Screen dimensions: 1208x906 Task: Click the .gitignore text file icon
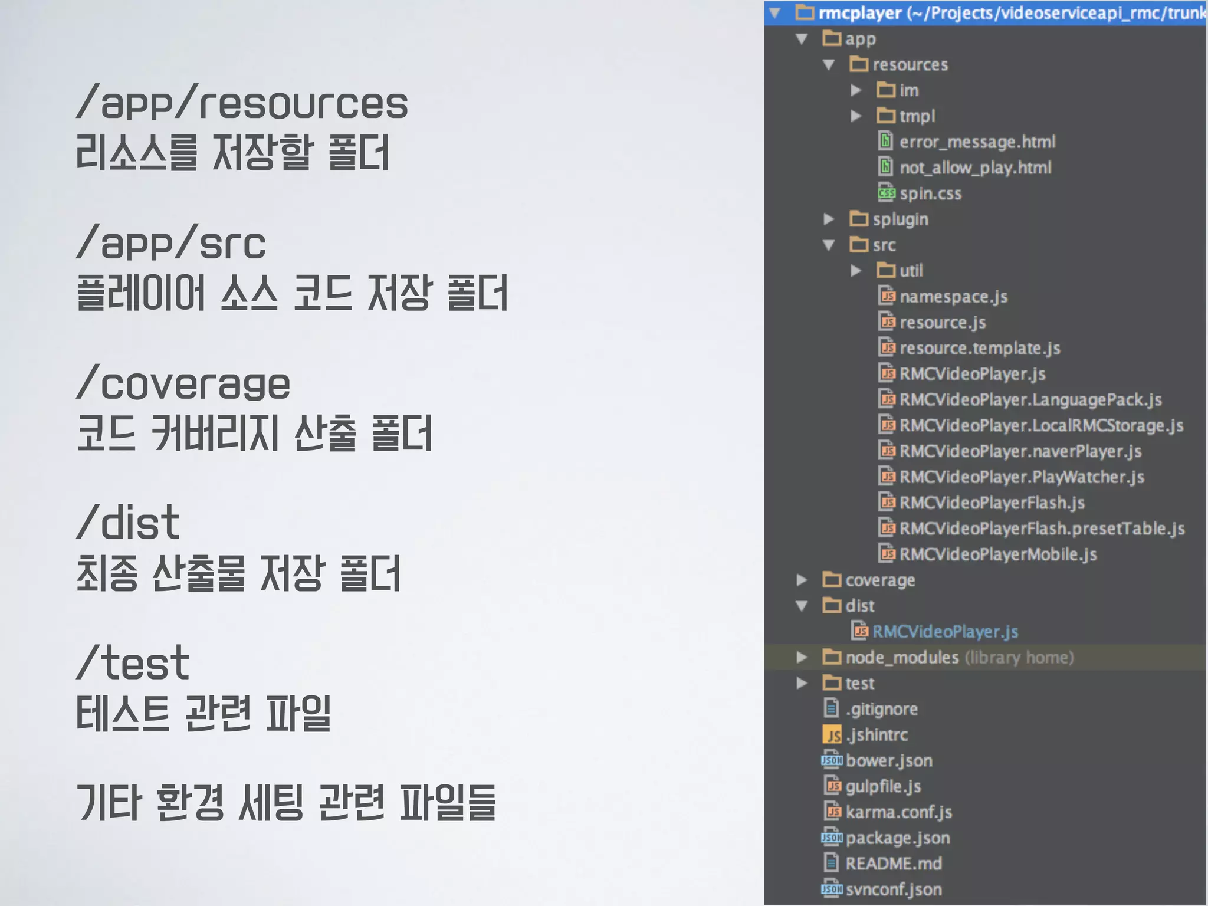click(831, 708)
